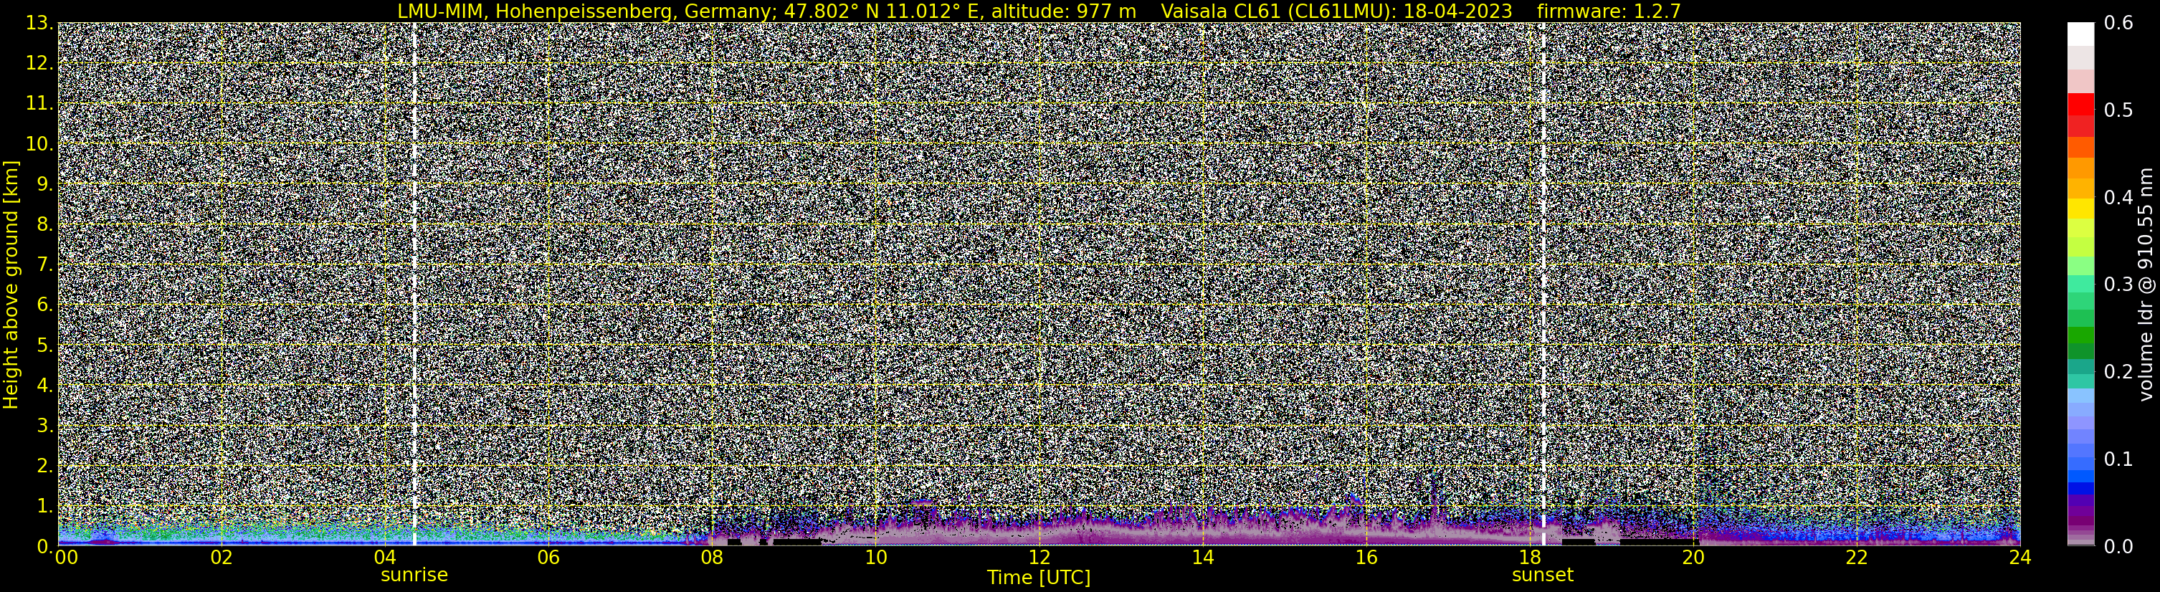
Task: Click the '7.' height tick label
Action: tap(45, 265)
